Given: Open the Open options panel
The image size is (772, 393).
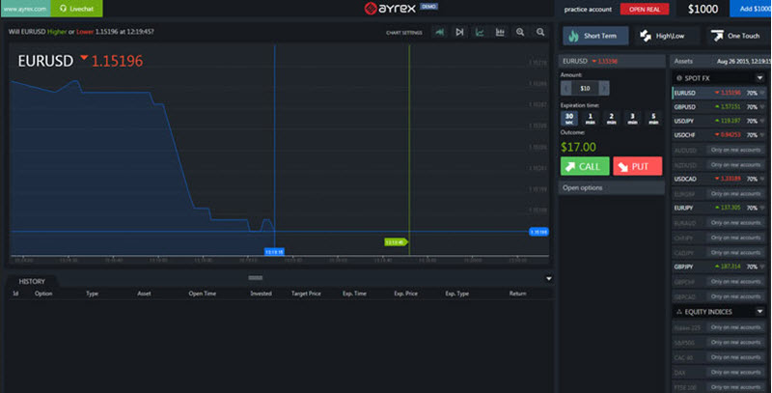Looking at the screenshot, I should pos(612,187).
